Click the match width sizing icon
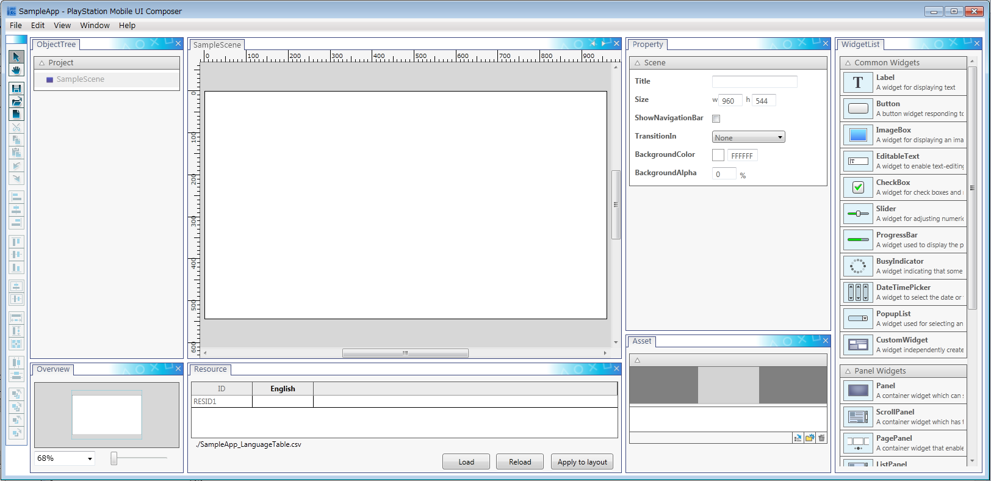This screenshot has width=991, height=481. (x=16, y=318)
